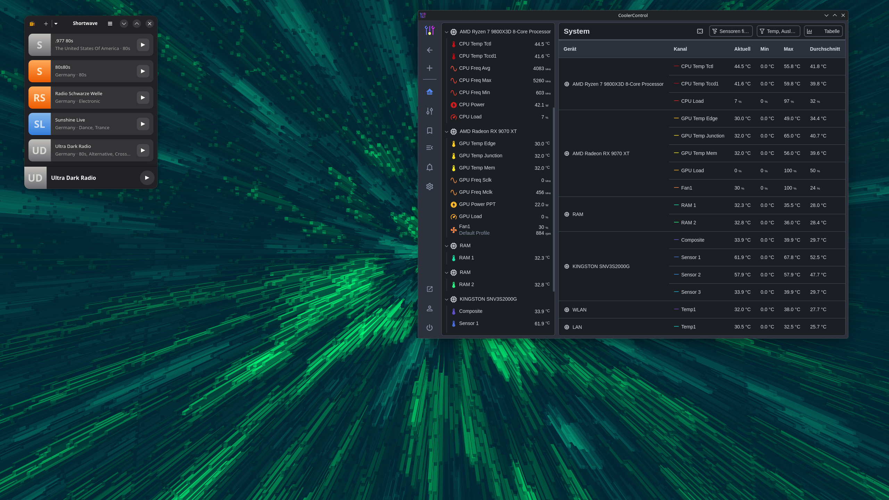Sort table by Durchschnitt column header
This screenshot has height=500, width=889.
tap(824, 49)
